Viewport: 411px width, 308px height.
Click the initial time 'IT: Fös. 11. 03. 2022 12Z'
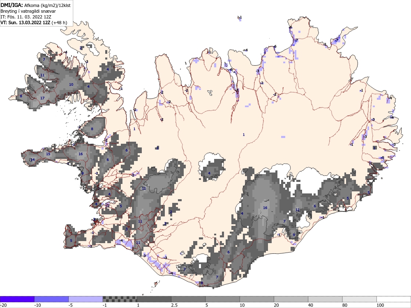[x=25, y=17]
